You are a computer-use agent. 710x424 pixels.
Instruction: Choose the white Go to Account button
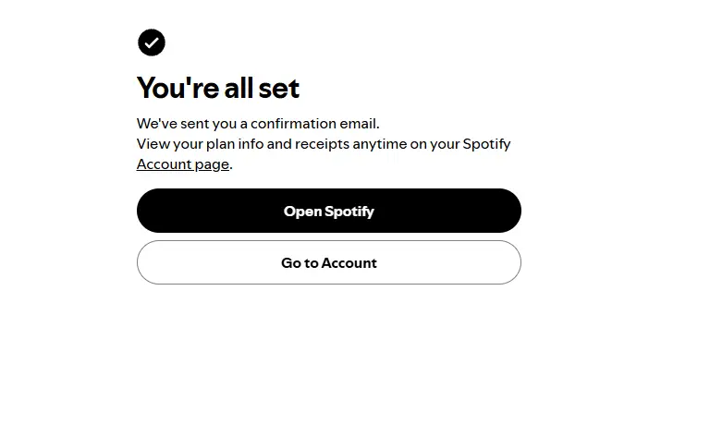click(x=329, y=262)
